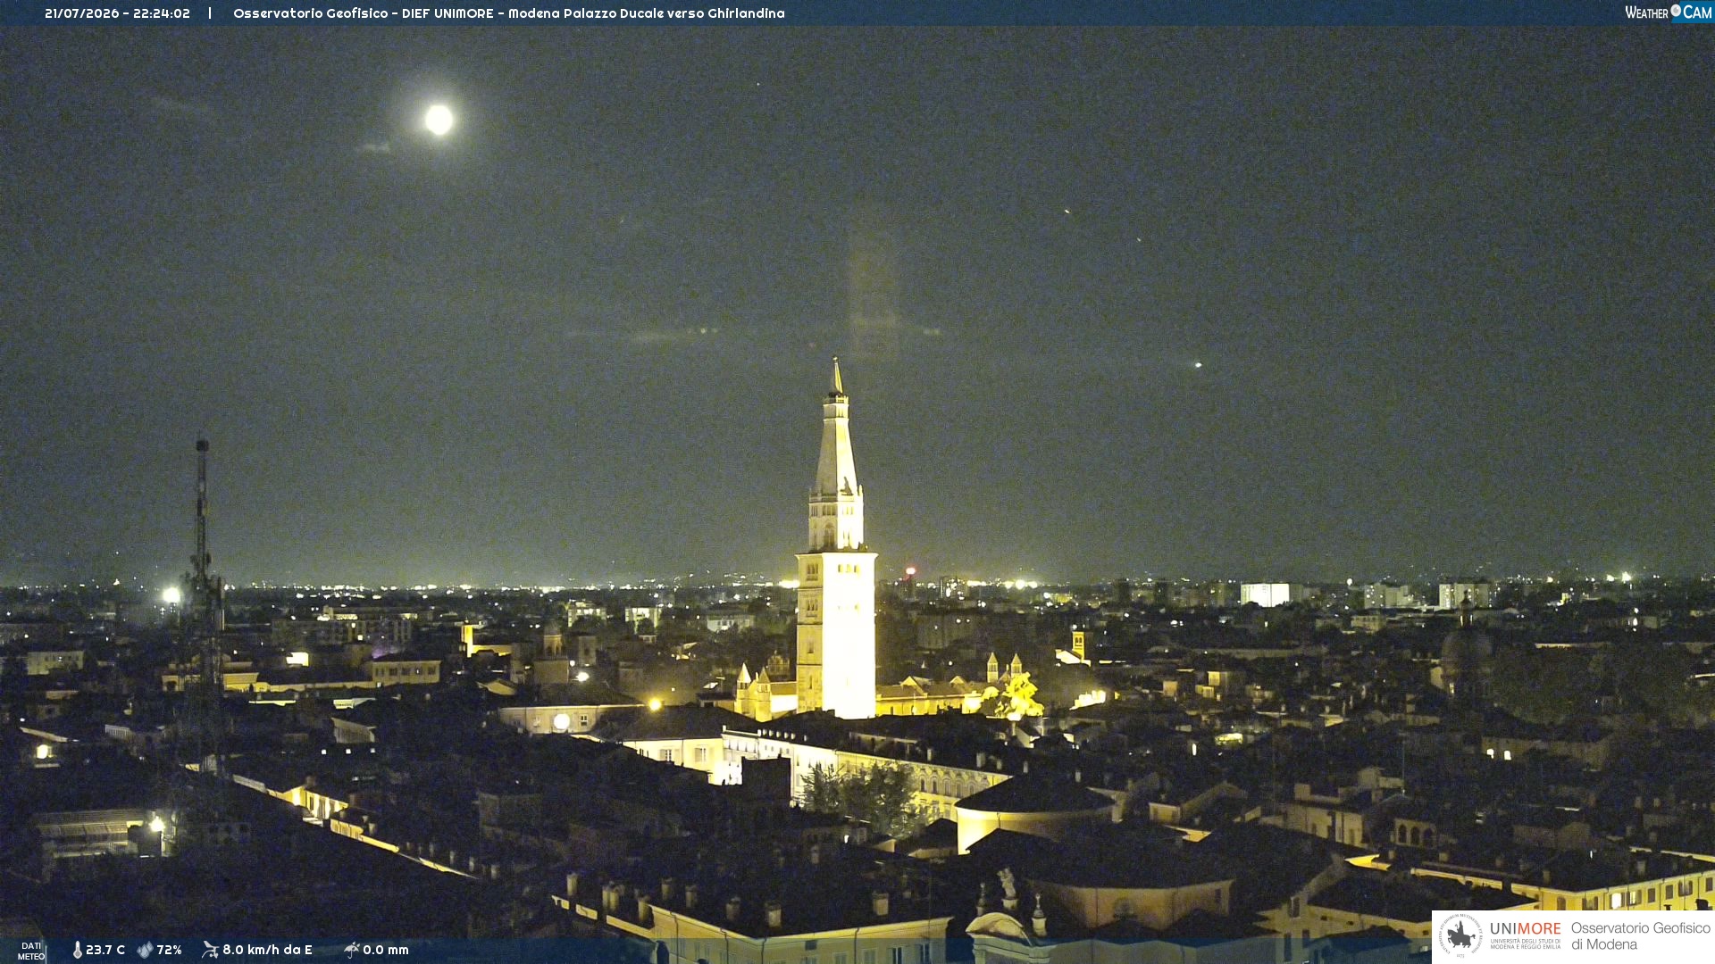Click the WeatherCam logo
The width and height of the screenshot is (1715, 964).
tap(1669, 12)
